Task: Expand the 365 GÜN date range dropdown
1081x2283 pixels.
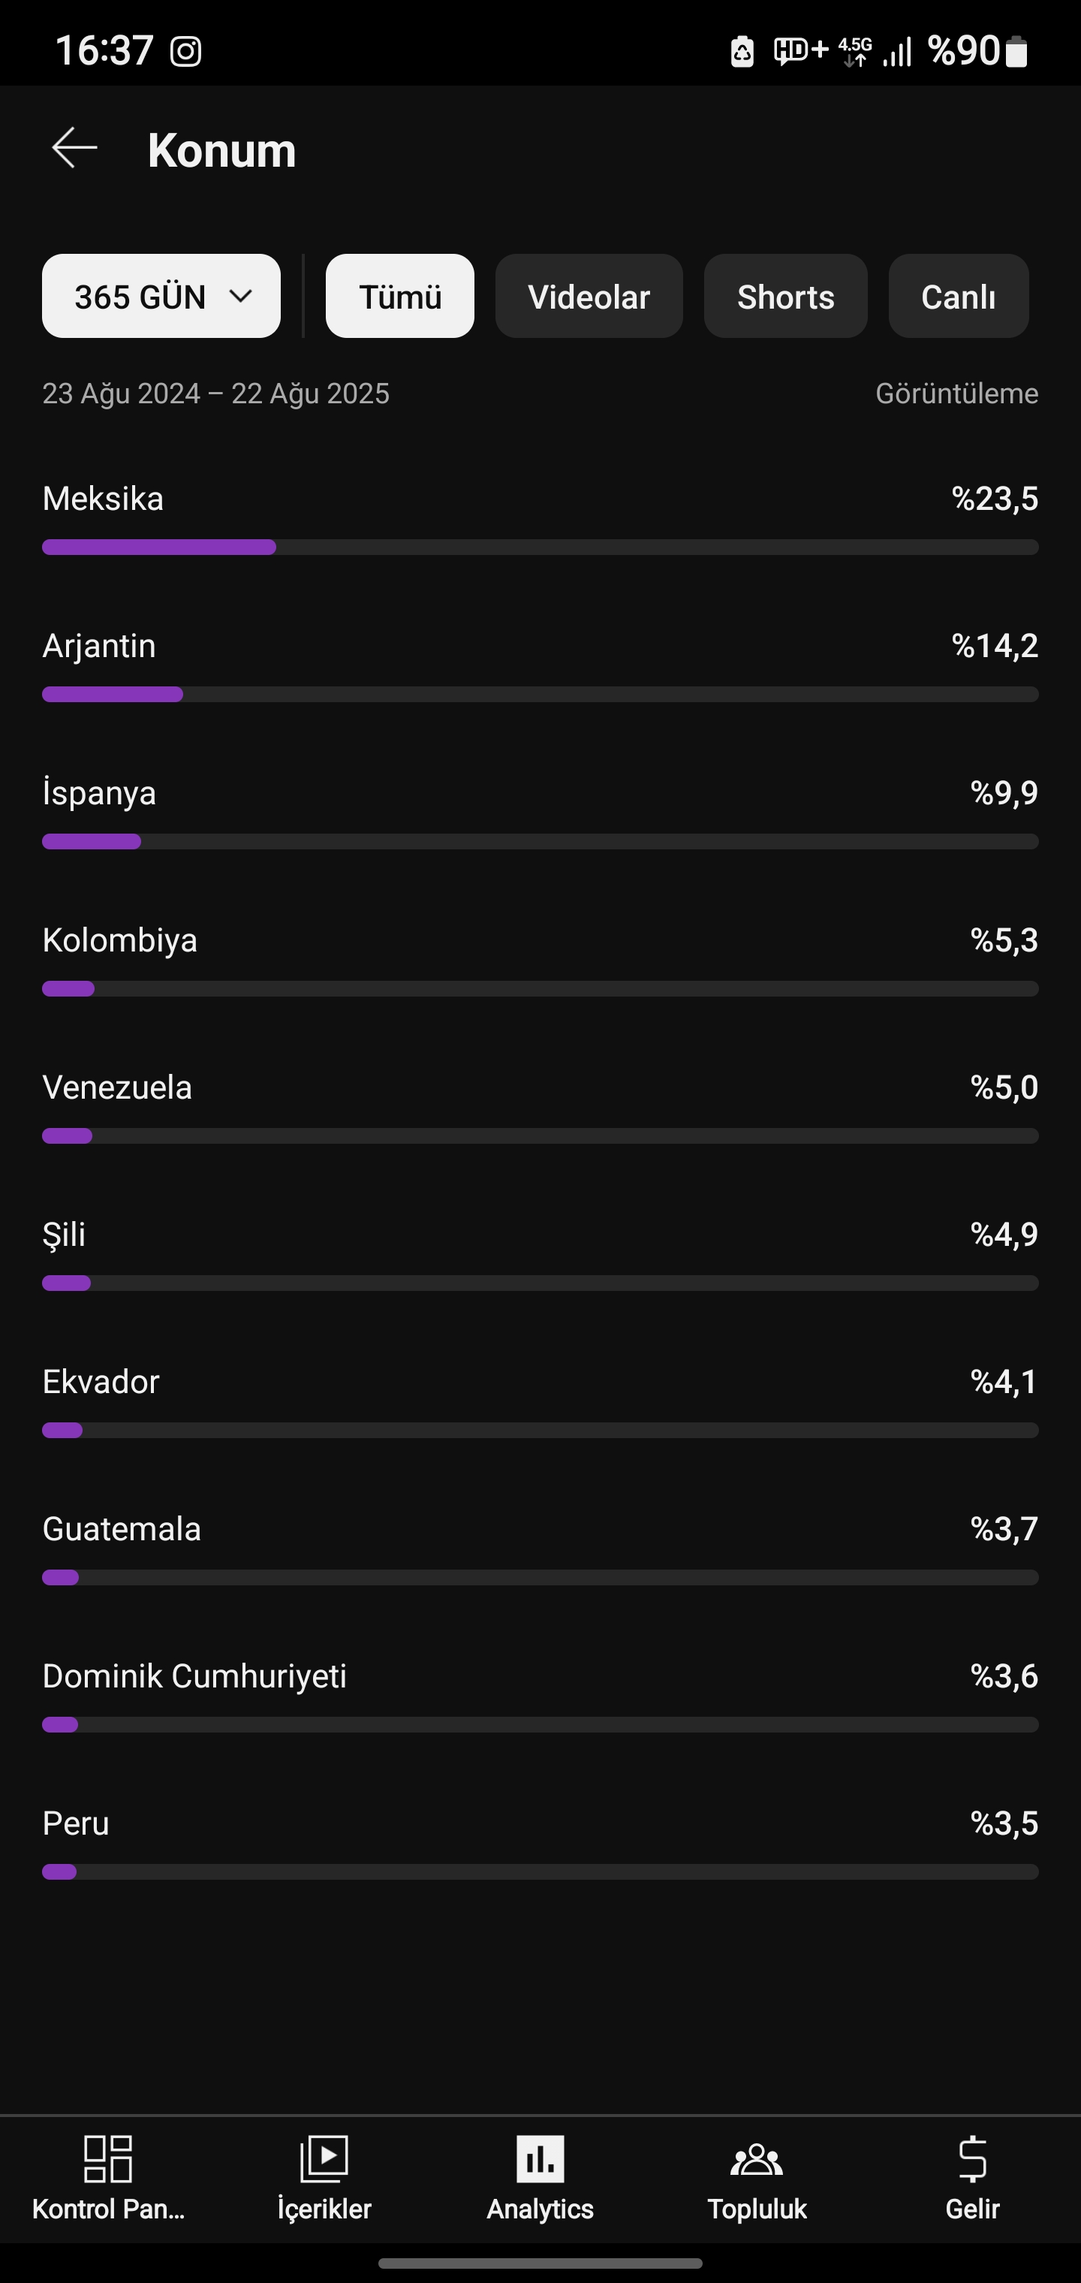Action: tap(161, 296)
